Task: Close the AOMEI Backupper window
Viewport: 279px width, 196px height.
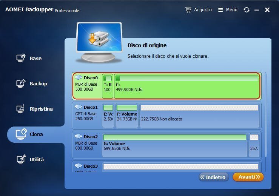Action: [x=267, y=10]
